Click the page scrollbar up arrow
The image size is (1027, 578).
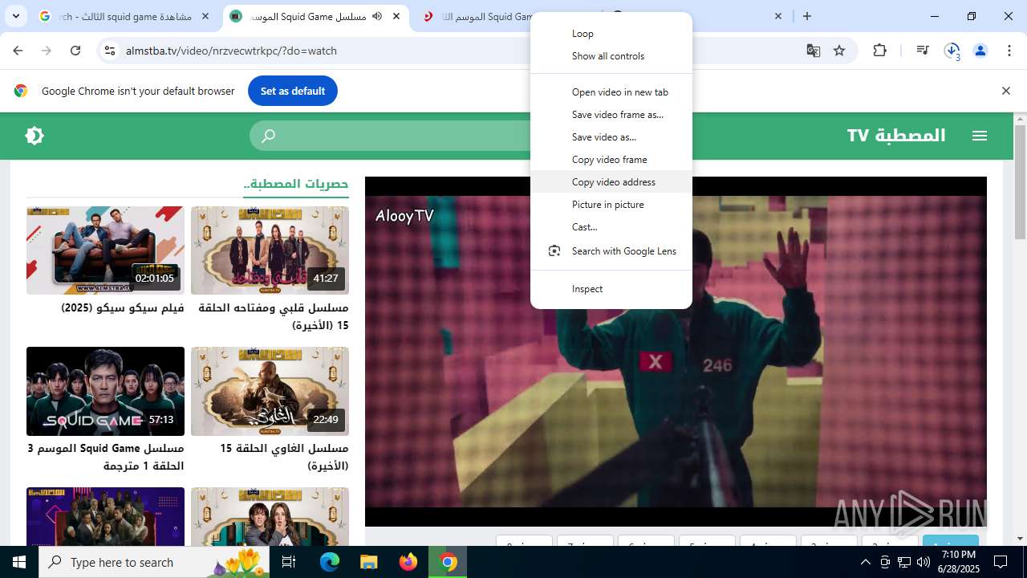(x=1020, y=120)
